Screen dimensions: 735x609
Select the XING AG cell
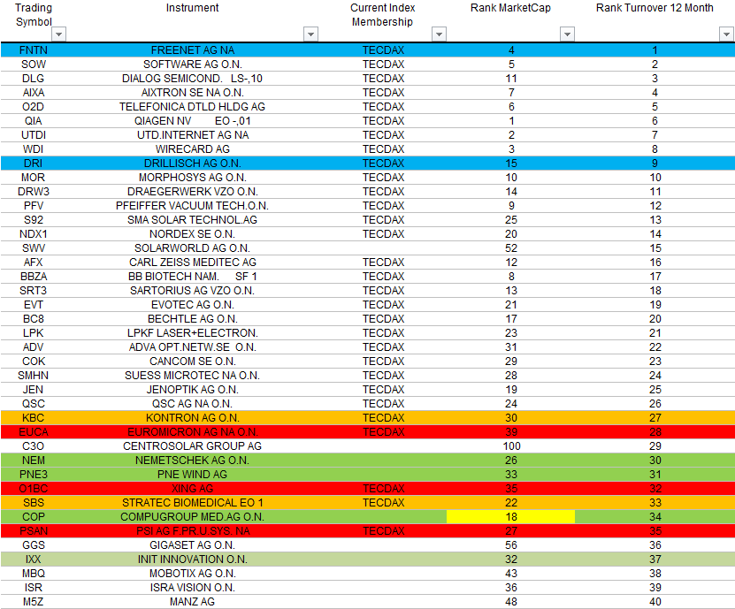click(x=193, y=489)
